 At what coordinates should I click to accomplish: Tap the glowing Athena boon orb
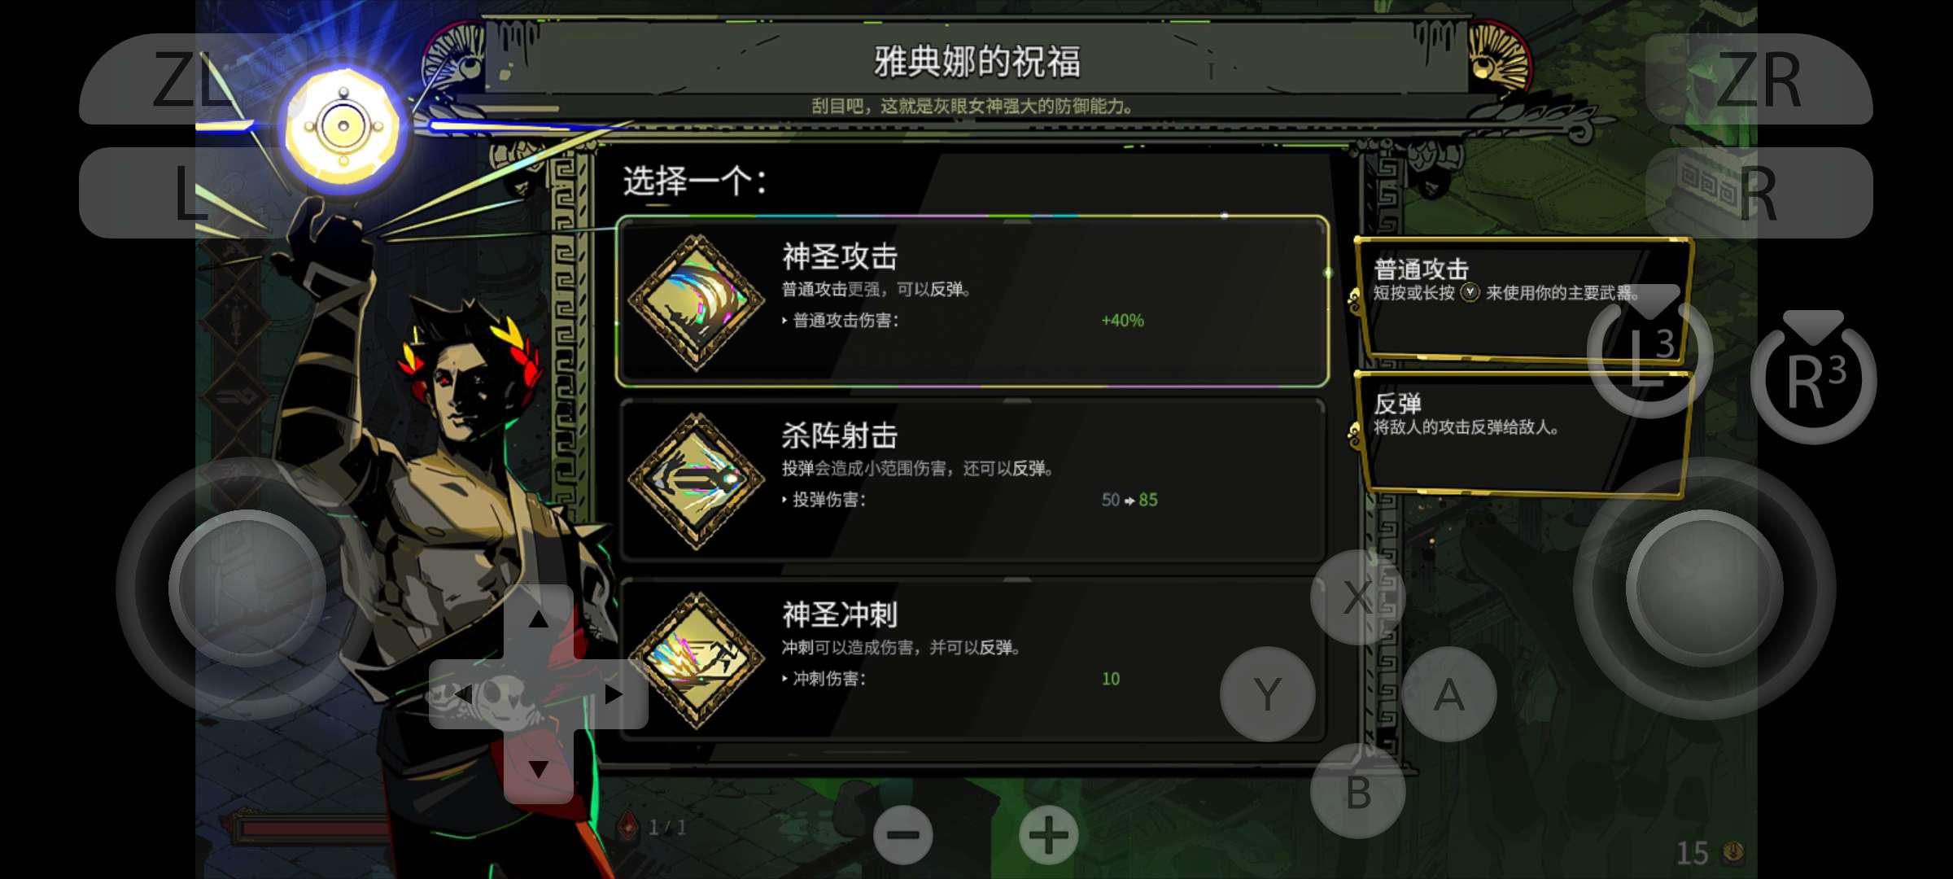click(343, 126)
